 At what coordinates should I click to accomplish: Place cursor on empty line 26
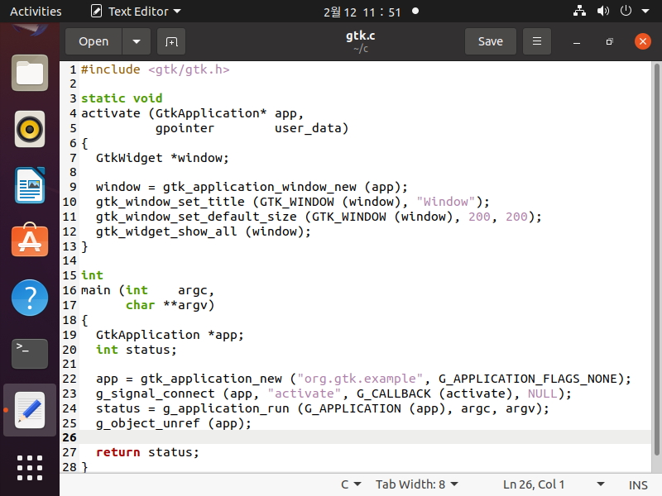[x=365, y=437]
